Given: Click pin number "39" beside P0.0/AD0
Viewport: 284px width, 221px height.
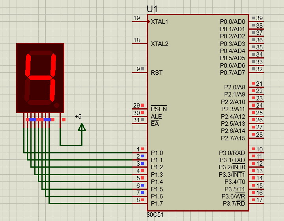Looking at the screenshot, I should coord(260,18).
